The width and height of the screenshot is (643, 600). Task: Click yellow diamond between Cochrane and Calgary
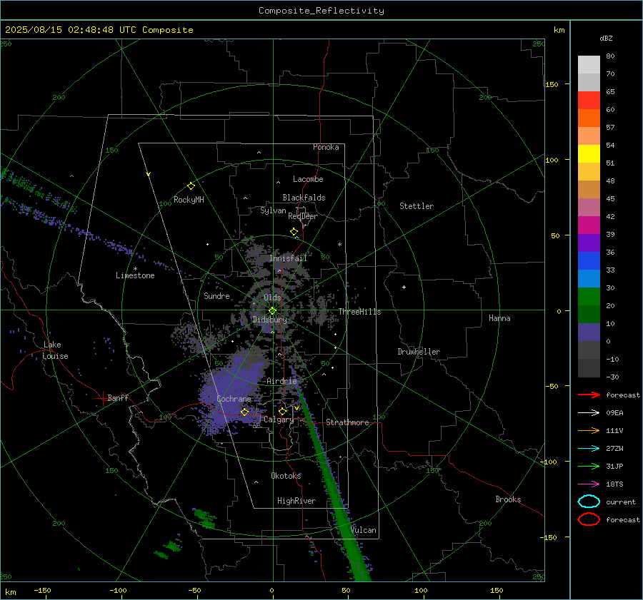[244, 412]
